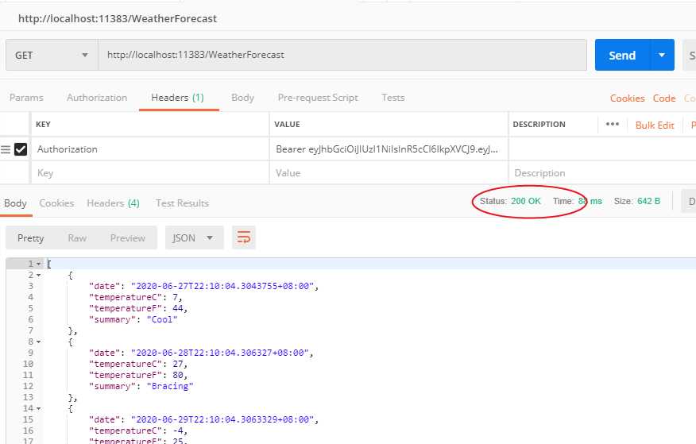This screenshot has height=444, width=696.
Task: Select the Preview view mode
Action: 128,238
